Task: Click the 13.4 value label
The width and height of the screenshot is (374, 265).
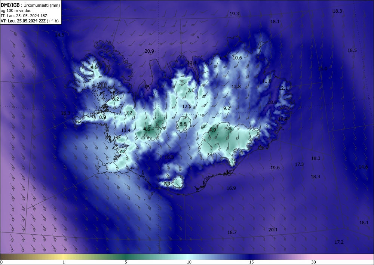Action: tap(126, 130)
